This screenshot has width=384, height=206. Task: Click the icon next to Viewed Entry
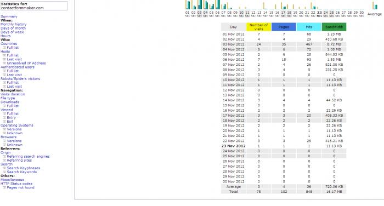coord(4,117)
